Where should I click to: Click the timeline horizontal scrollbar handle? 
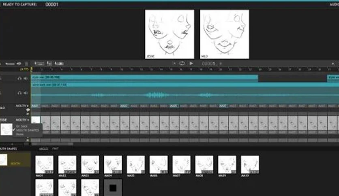click(x=52, y=144)
